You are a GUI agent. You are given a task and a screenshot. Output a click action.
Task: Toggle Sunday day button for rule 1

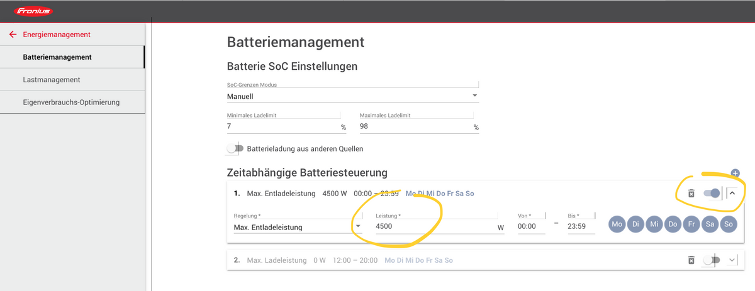tap(728, 224)
